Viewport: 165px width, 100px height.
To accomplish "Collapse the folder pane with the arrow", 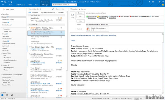I will click(25, 8).
